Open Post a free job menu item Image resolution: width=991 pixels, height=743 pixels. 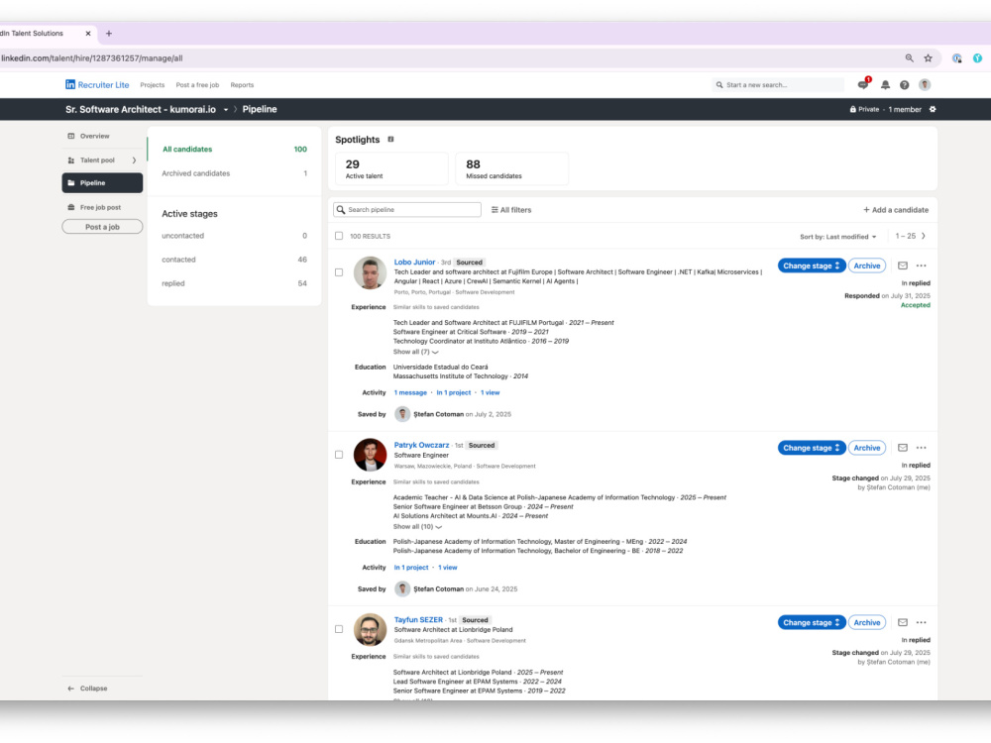pyautogui.click(x=197, y=85)
